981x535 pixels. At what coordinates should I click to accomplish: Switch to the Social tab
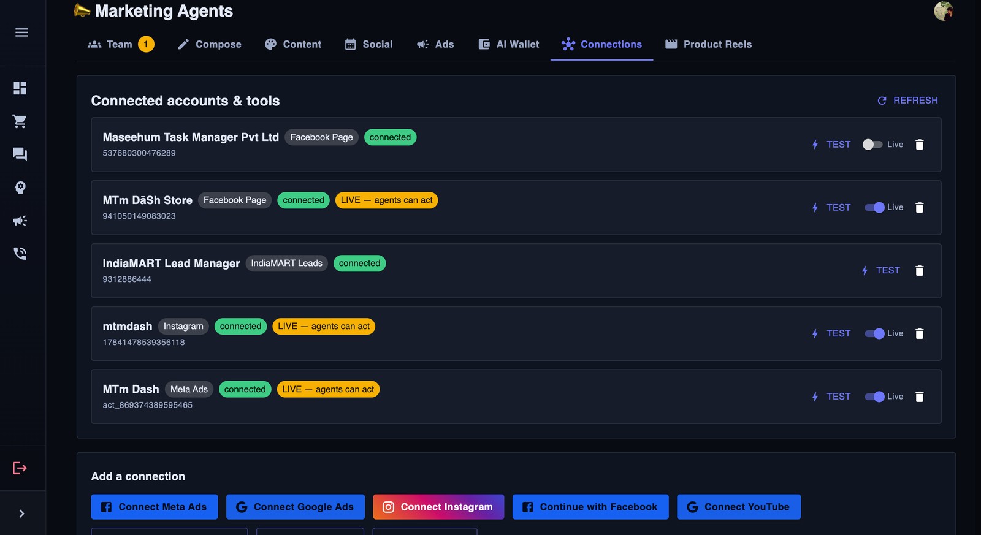[x=368, y=44]
